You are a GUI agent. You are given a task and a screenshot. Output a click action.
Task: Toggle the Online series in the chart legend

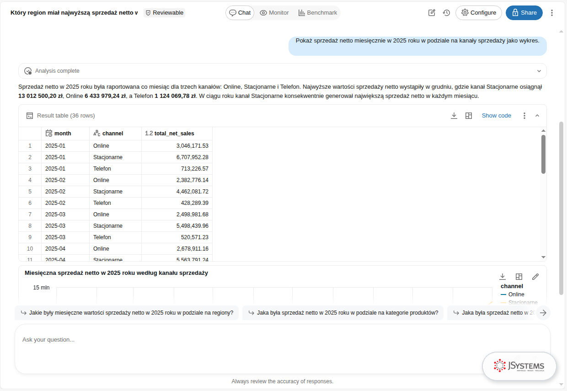tap(513, 295)
